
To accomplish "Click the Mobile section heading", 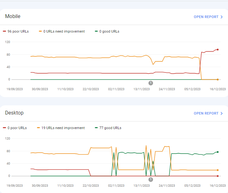I will pyautogui.click(x=13, y=16).
